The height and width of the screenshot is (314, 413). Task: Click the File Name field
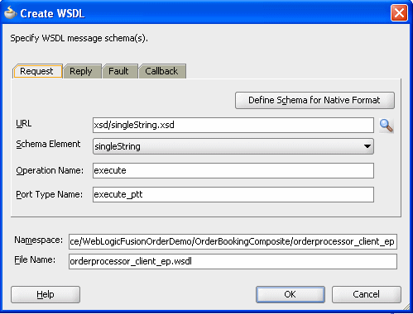point(233,261)
